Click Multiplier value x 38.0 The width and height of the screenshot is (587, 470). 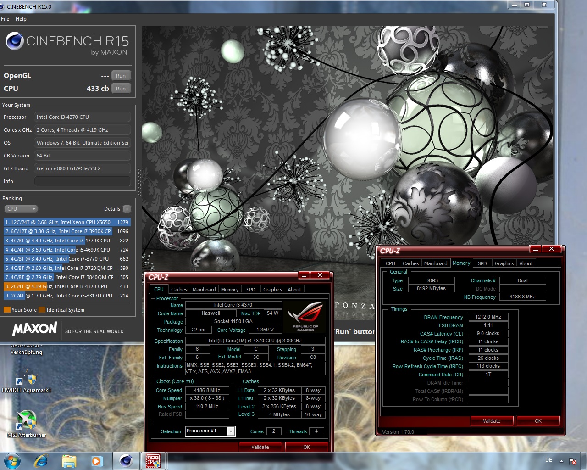coord(207,398)
